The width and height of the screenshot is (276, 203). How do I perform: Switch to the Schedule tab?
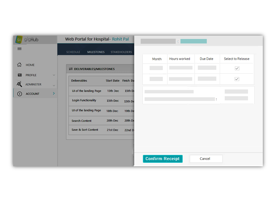(x=73, y=52)
